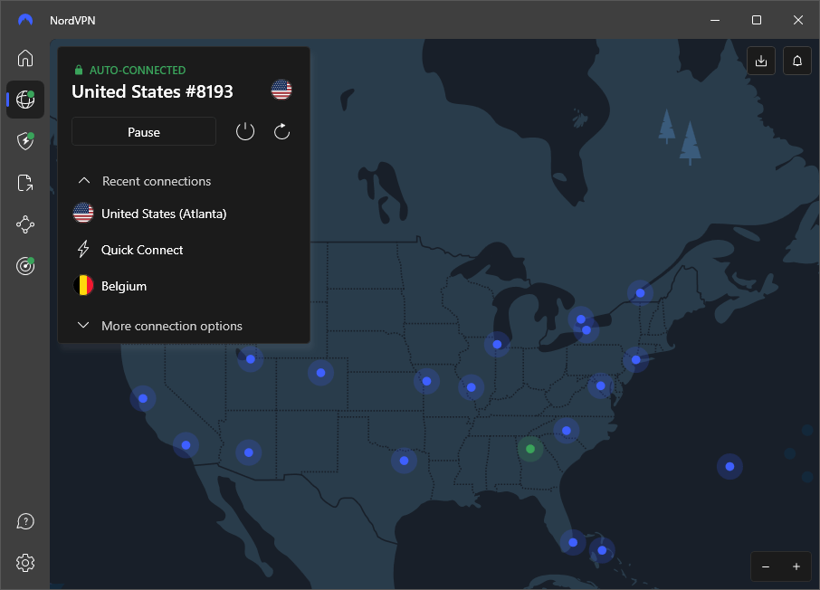Image resolution: width=820 pixels, height=590 pixels.
Task: Select the San Francisco server dot
Action: [x=143, y=398]
